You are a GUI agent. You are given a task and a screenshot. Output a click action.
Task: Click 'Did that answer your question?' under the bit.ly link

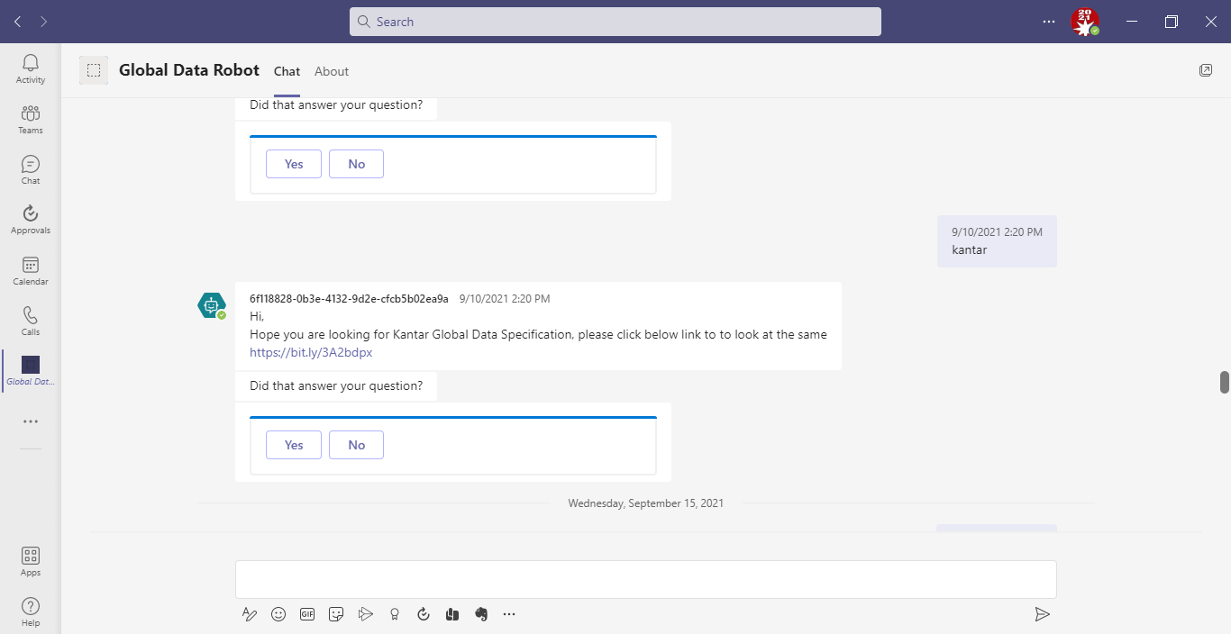tap(336, 386)
